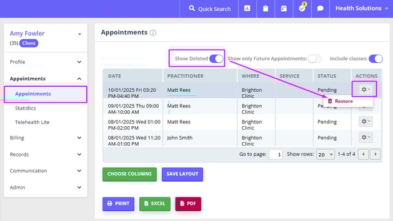Expand the Amy Fowler client dropdown arrow
This screenshot has width=393, height=221.
click(79, 34)
